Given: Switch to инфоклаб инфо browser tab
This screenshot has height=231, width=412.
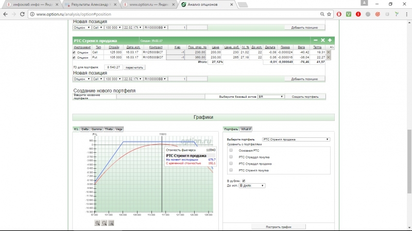Looking at the screenshot, I should tap(32, 5).
